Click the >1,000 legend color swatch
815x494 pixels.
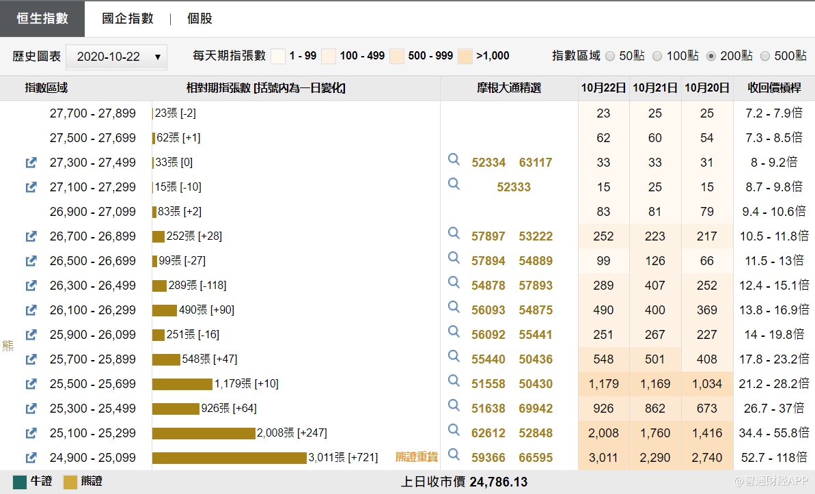coord(465,56)
